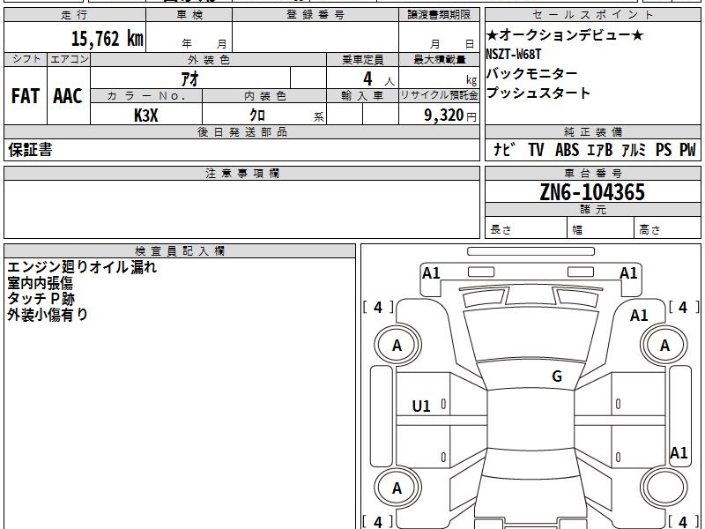Click the empty 注意事項欄 notes area

pyautogui.click(x=241, y=209)
